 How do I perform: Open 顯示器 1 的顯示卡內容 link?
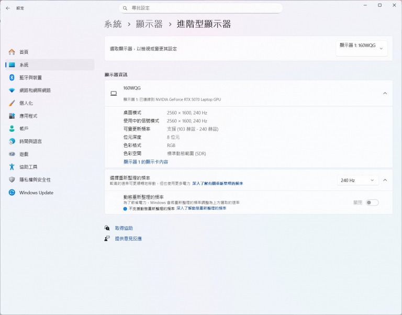point(146,162)
